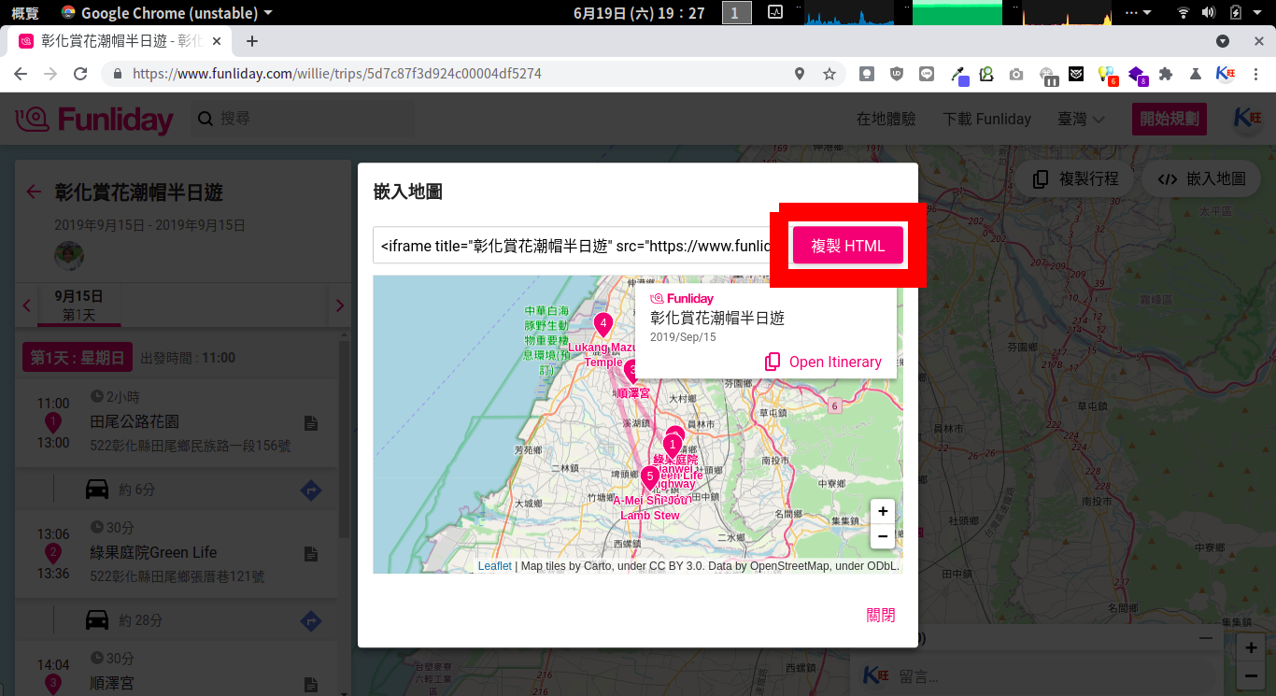Open the 在地體驗 menu item
Viewport: 1276px width, 696px height.
coord(886,119)
